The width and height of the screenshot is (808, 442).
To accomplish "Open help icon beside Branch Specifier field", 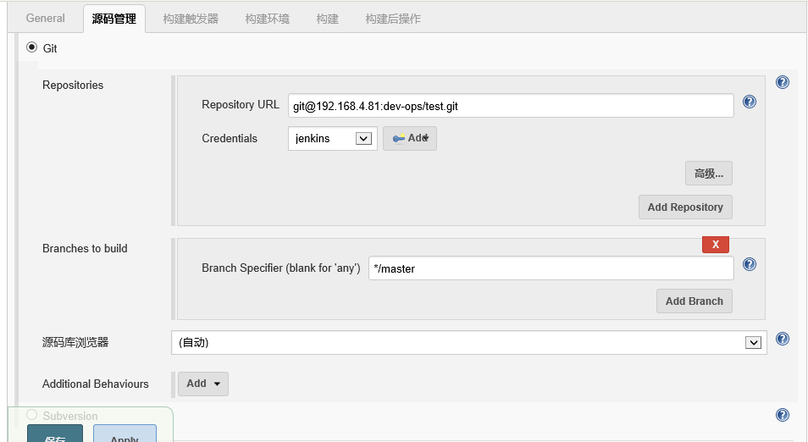I will pyautogui.click(x=750, y=264).
